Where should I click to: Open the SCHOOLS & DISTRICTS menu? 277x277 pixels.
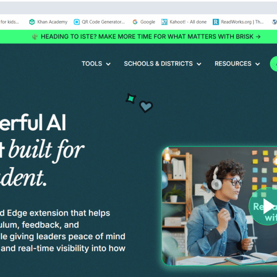pyautogui.click(x=158, y=63)
